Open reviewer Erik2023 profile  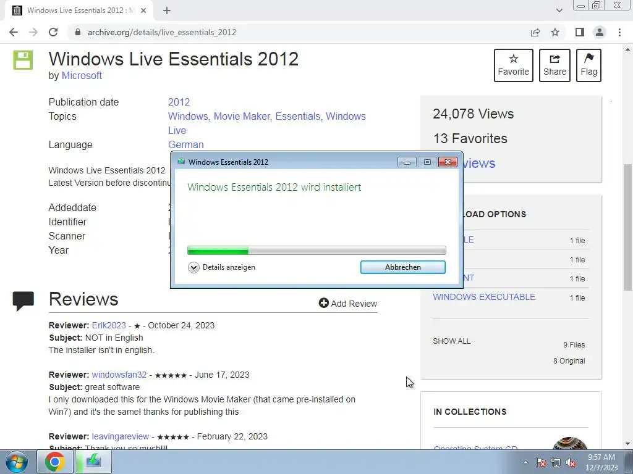tap(109, 325)
